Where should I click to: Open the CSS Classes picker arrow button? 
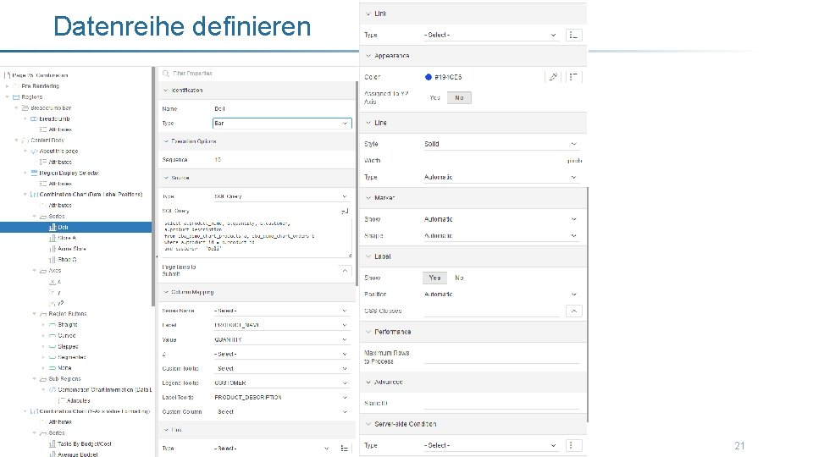(x=573, y=311)
